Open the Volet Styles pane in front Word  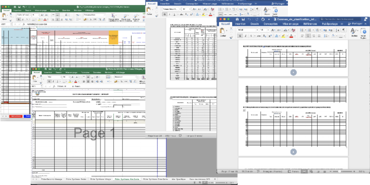[363, 33]
